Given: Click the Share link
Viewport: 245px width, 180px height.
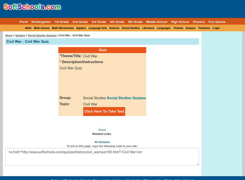Looking at the screenshot, I should coord(102,129).
